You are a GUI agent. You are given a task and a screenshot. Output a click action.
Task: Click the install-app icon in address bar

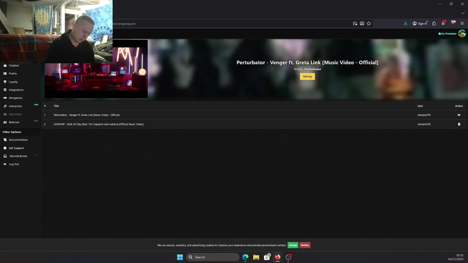point(362,23)
